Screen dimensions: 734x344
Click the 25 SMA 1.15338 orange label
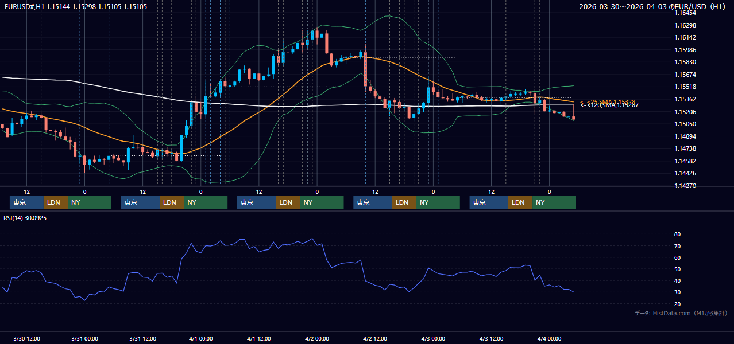pyautogui.click(x=608, y=101)
